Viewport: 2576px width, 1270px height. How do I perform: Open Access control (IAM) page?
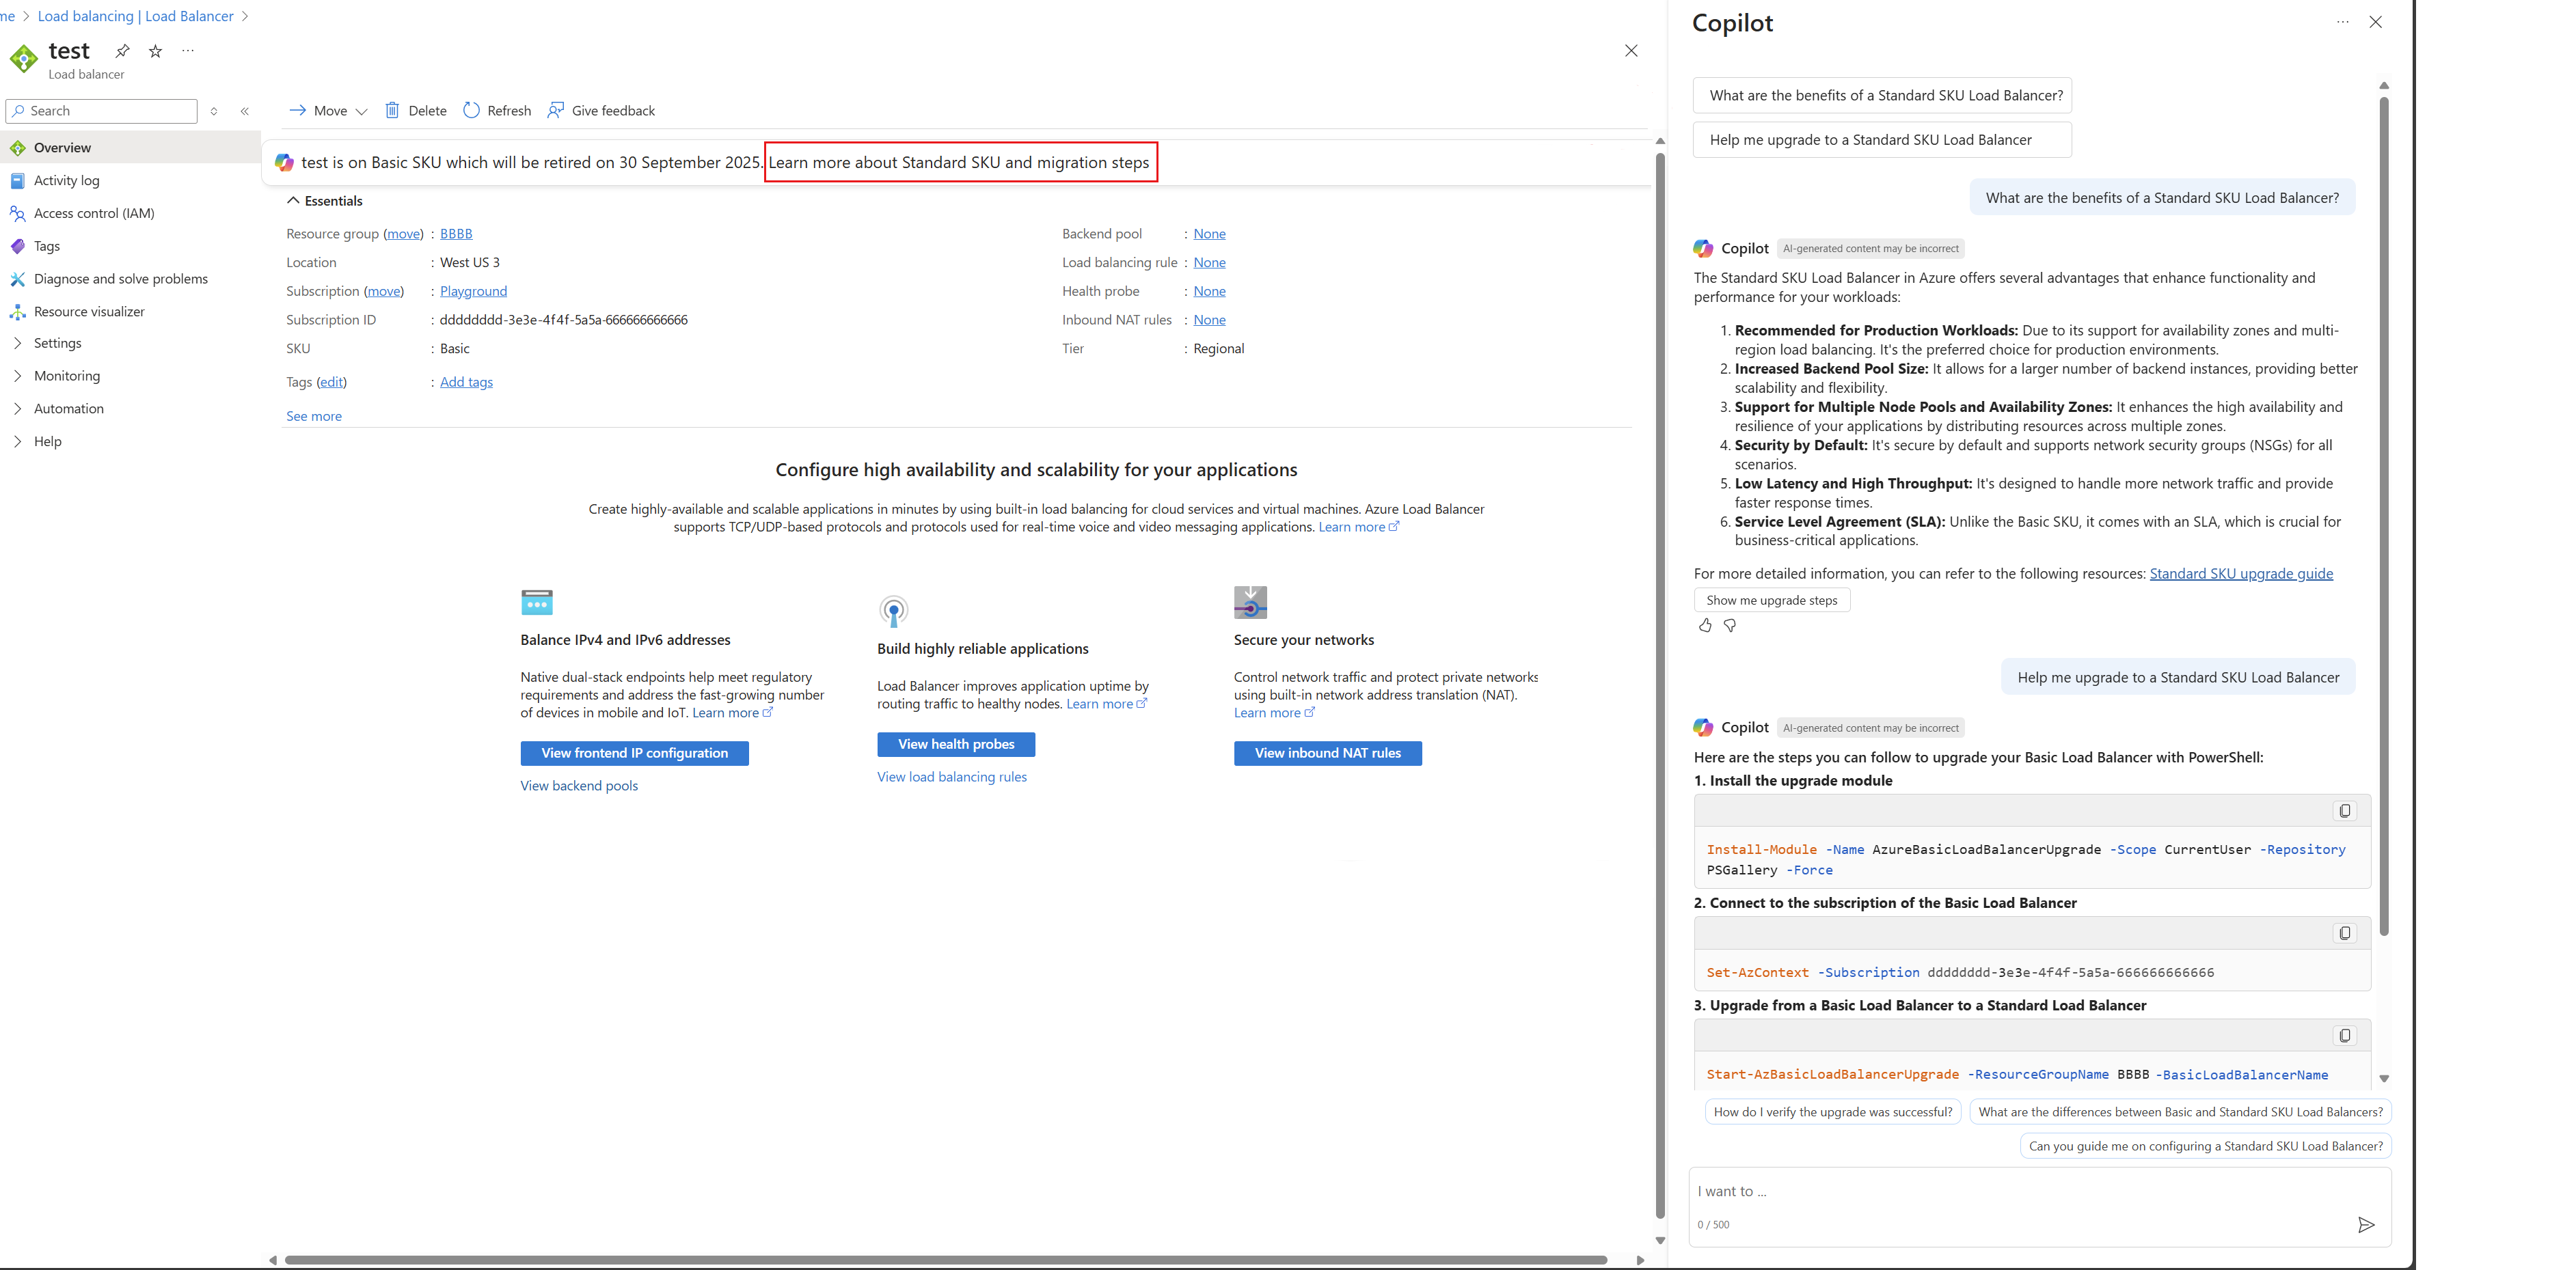(x=94, y=213)
